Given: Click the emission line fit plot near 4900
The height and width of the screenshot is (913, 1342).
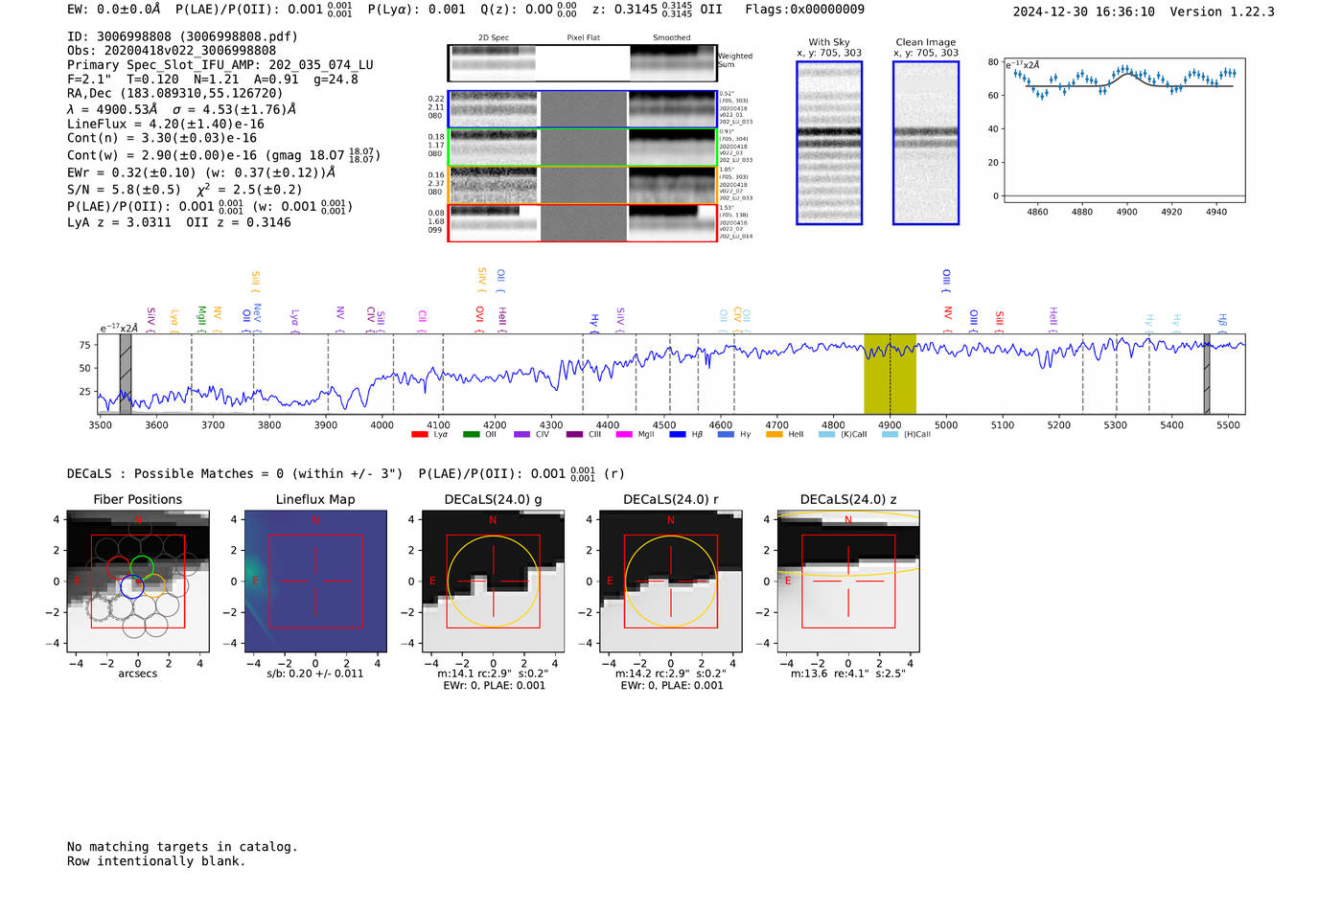Looking at the screenshot, I should tap(1123, 129).
